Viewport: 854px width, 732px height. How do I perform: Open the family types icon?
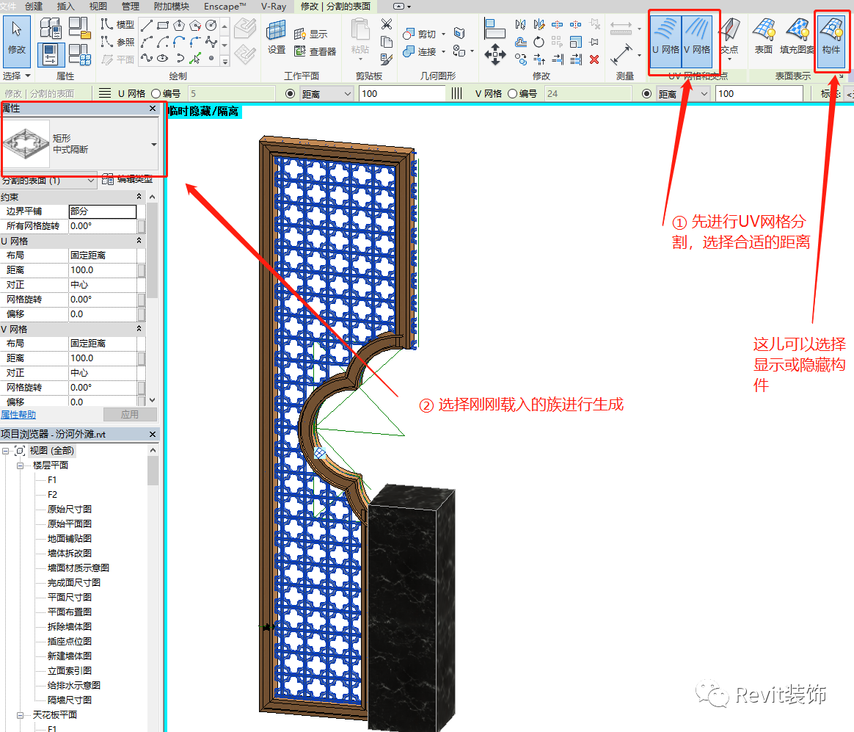tap(79, 54)
